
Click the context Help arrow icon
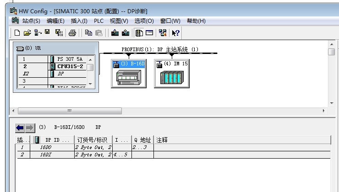[x=175, y=33]
